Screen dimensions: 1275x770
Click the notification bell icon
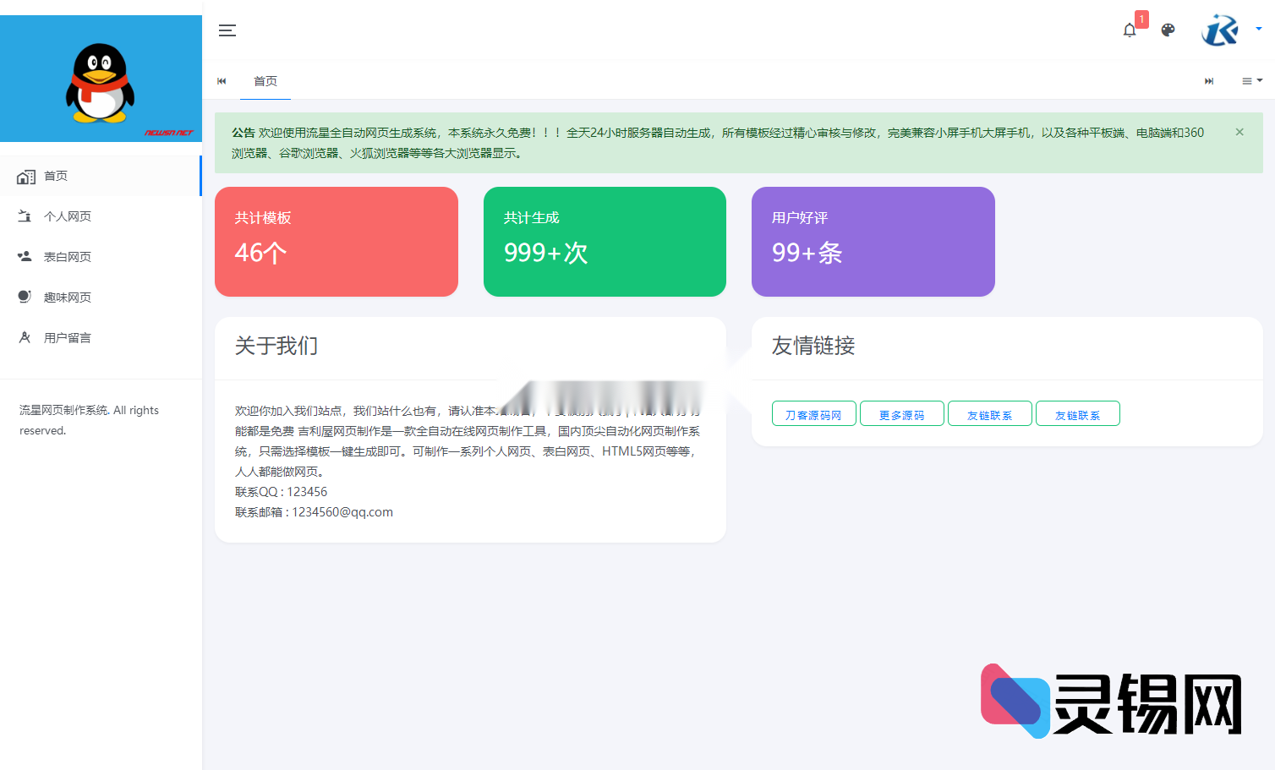click(1129, 30)
